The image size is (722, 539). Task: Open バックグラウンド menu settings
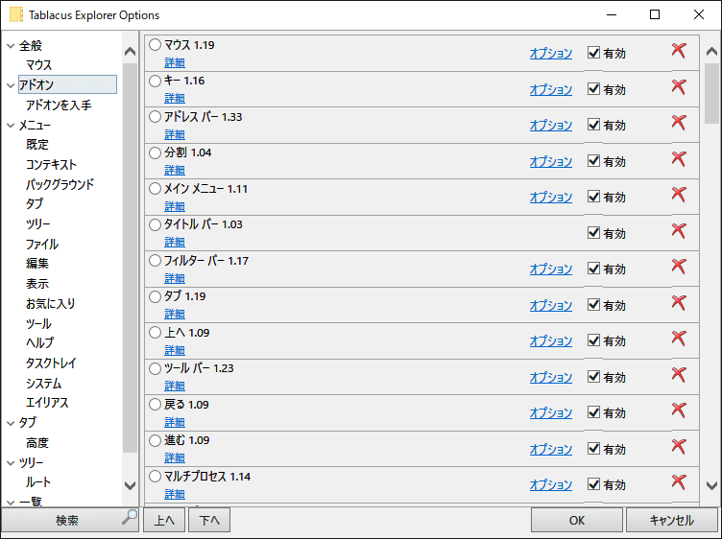[x=60, y=184]
